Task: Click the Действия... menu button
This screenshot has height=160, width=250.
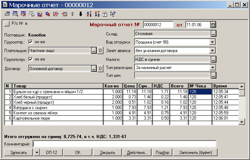Action: tap(137, 153)
